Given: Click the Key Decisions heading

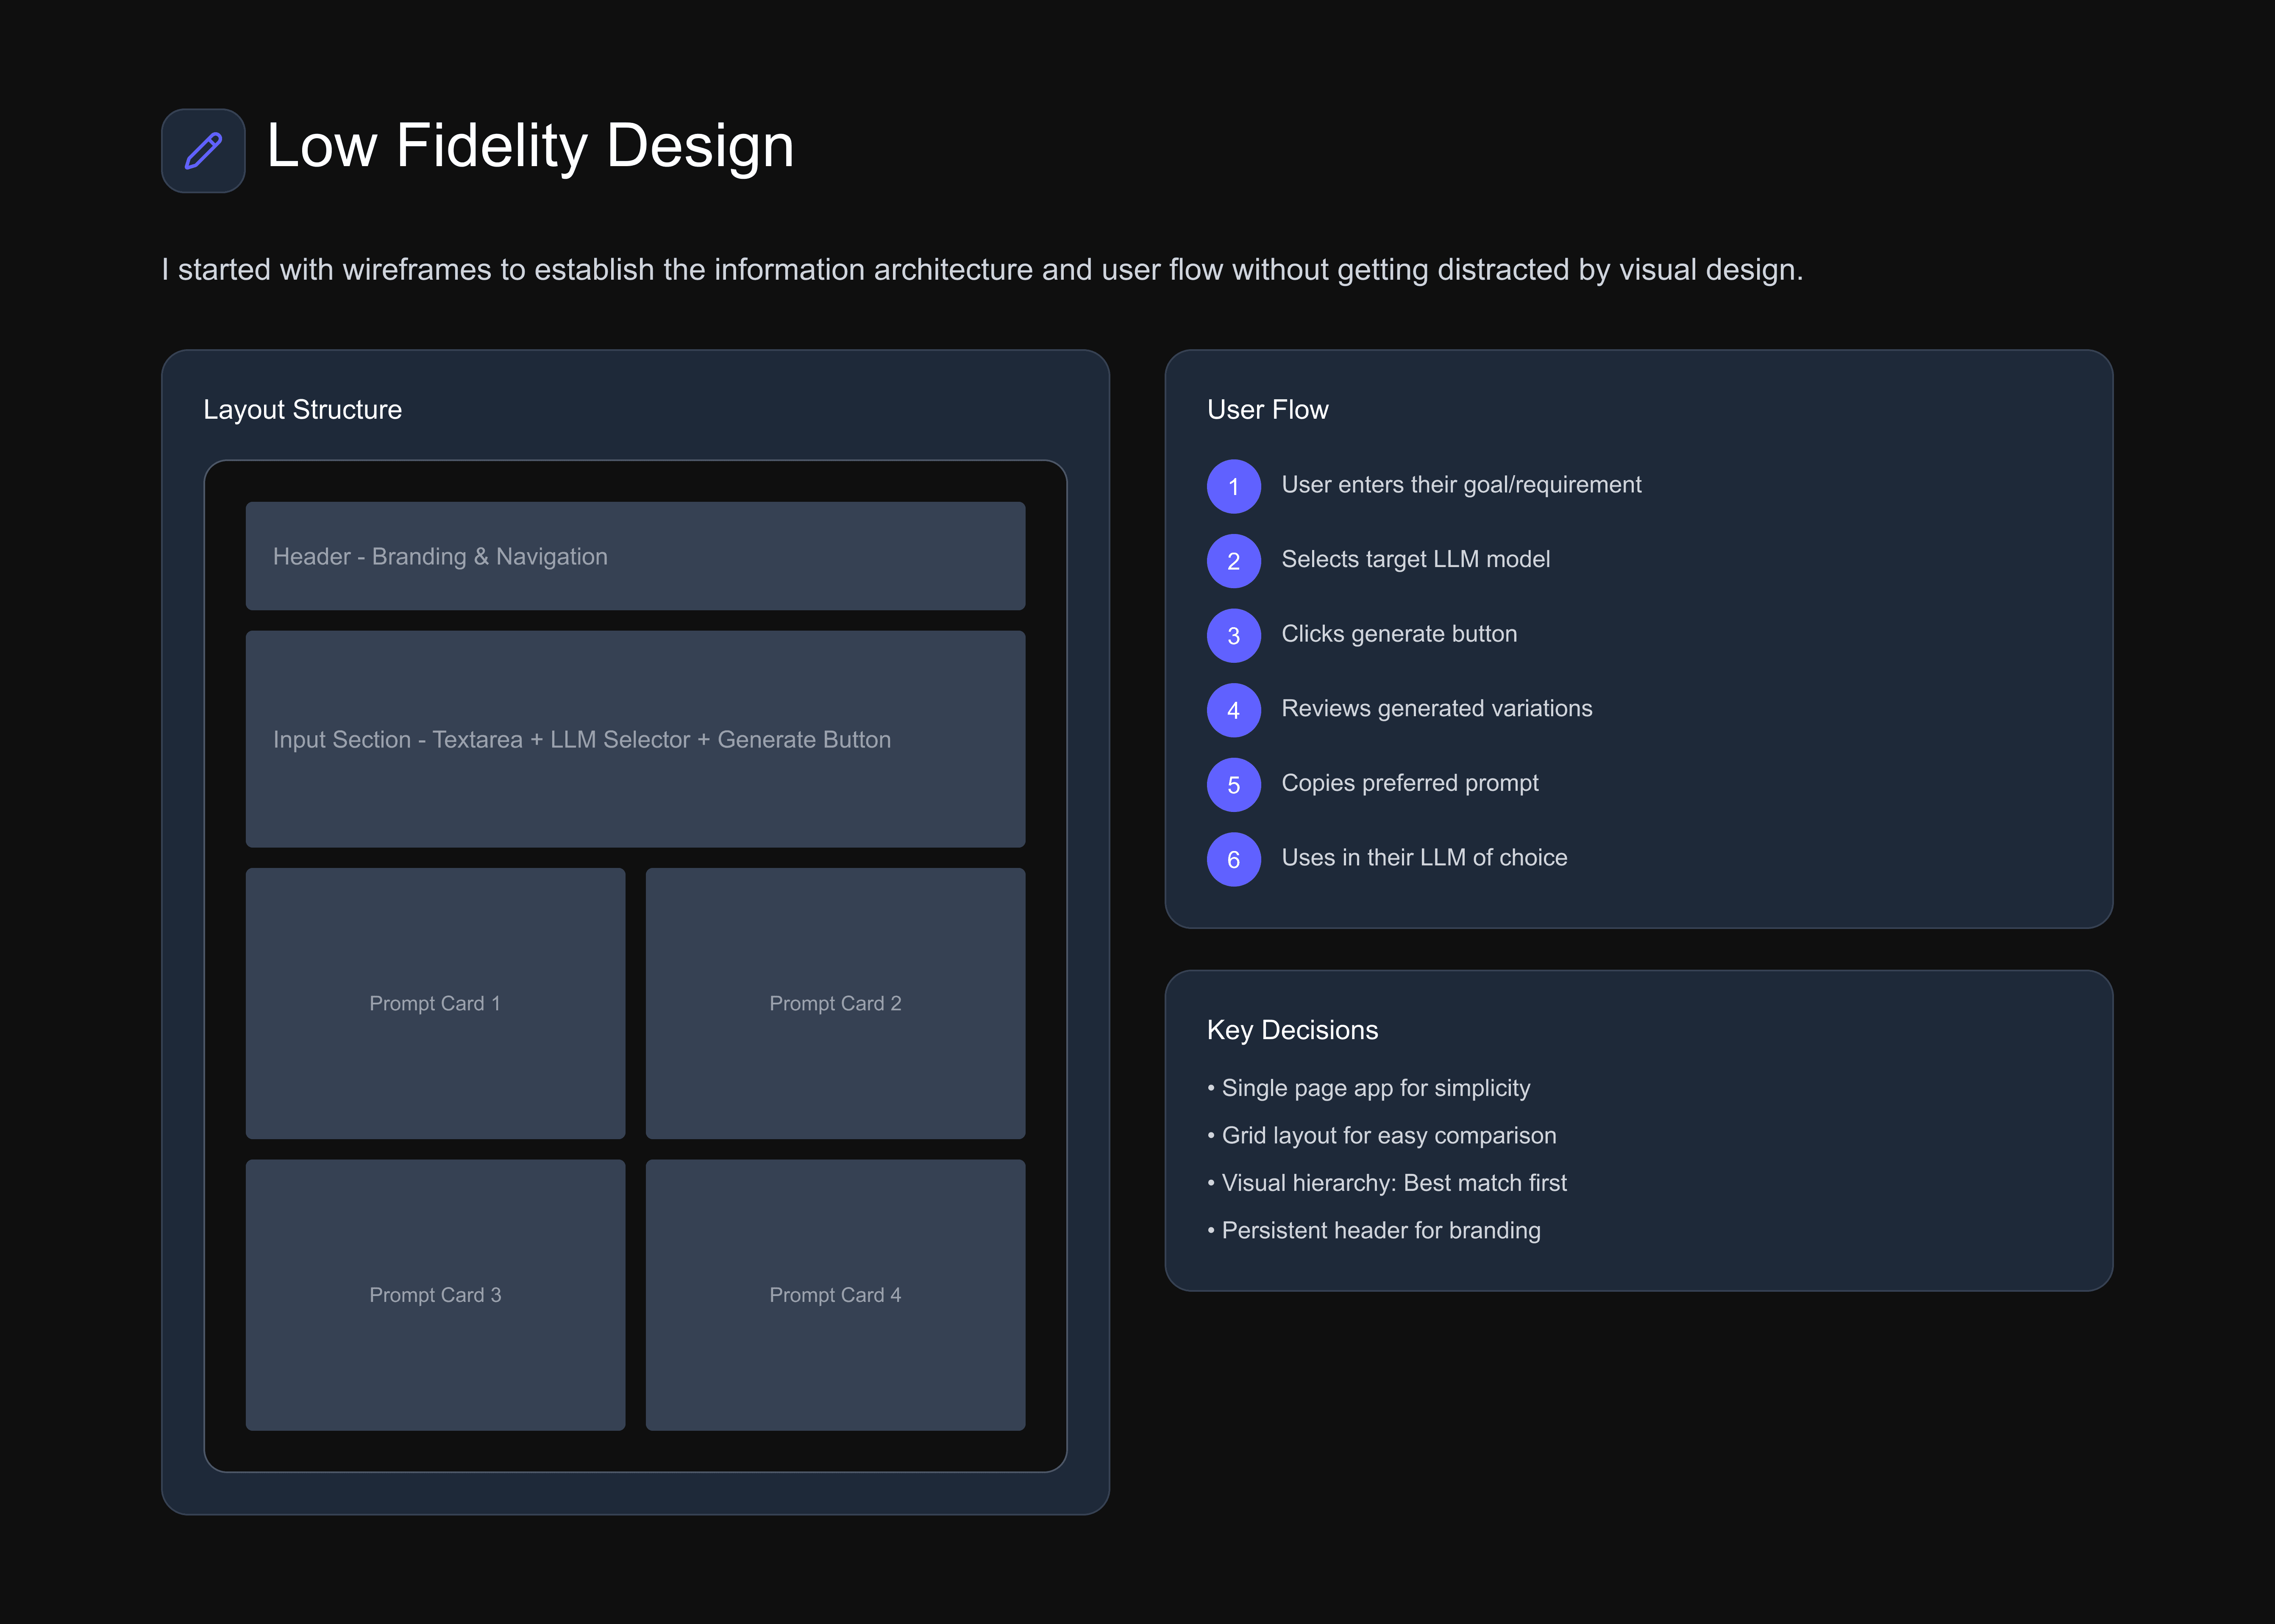Looking at the screenshot, I should tap(1292, 1030).
